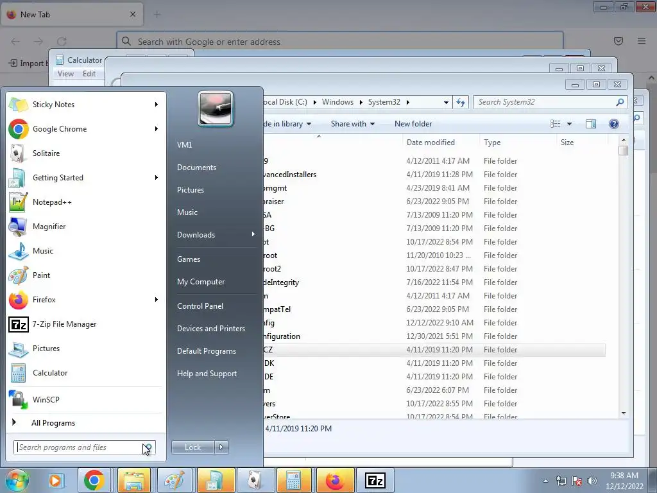The height and width of the screenshot is (493, 657).
Task: Launch Notepad++ from Start menu
Action: (84, 202)
